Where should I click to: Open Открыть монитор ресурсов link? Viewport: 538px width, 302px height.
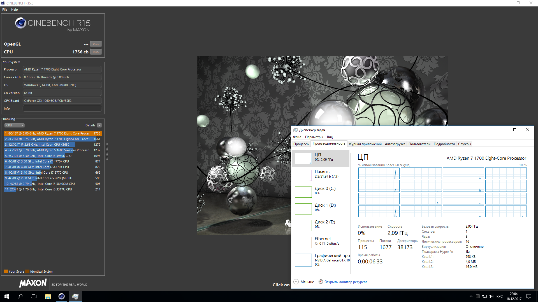[x=346, y=282]
